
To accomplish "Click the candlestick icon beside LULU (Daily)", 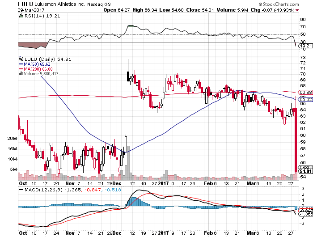I will point(21,59).
